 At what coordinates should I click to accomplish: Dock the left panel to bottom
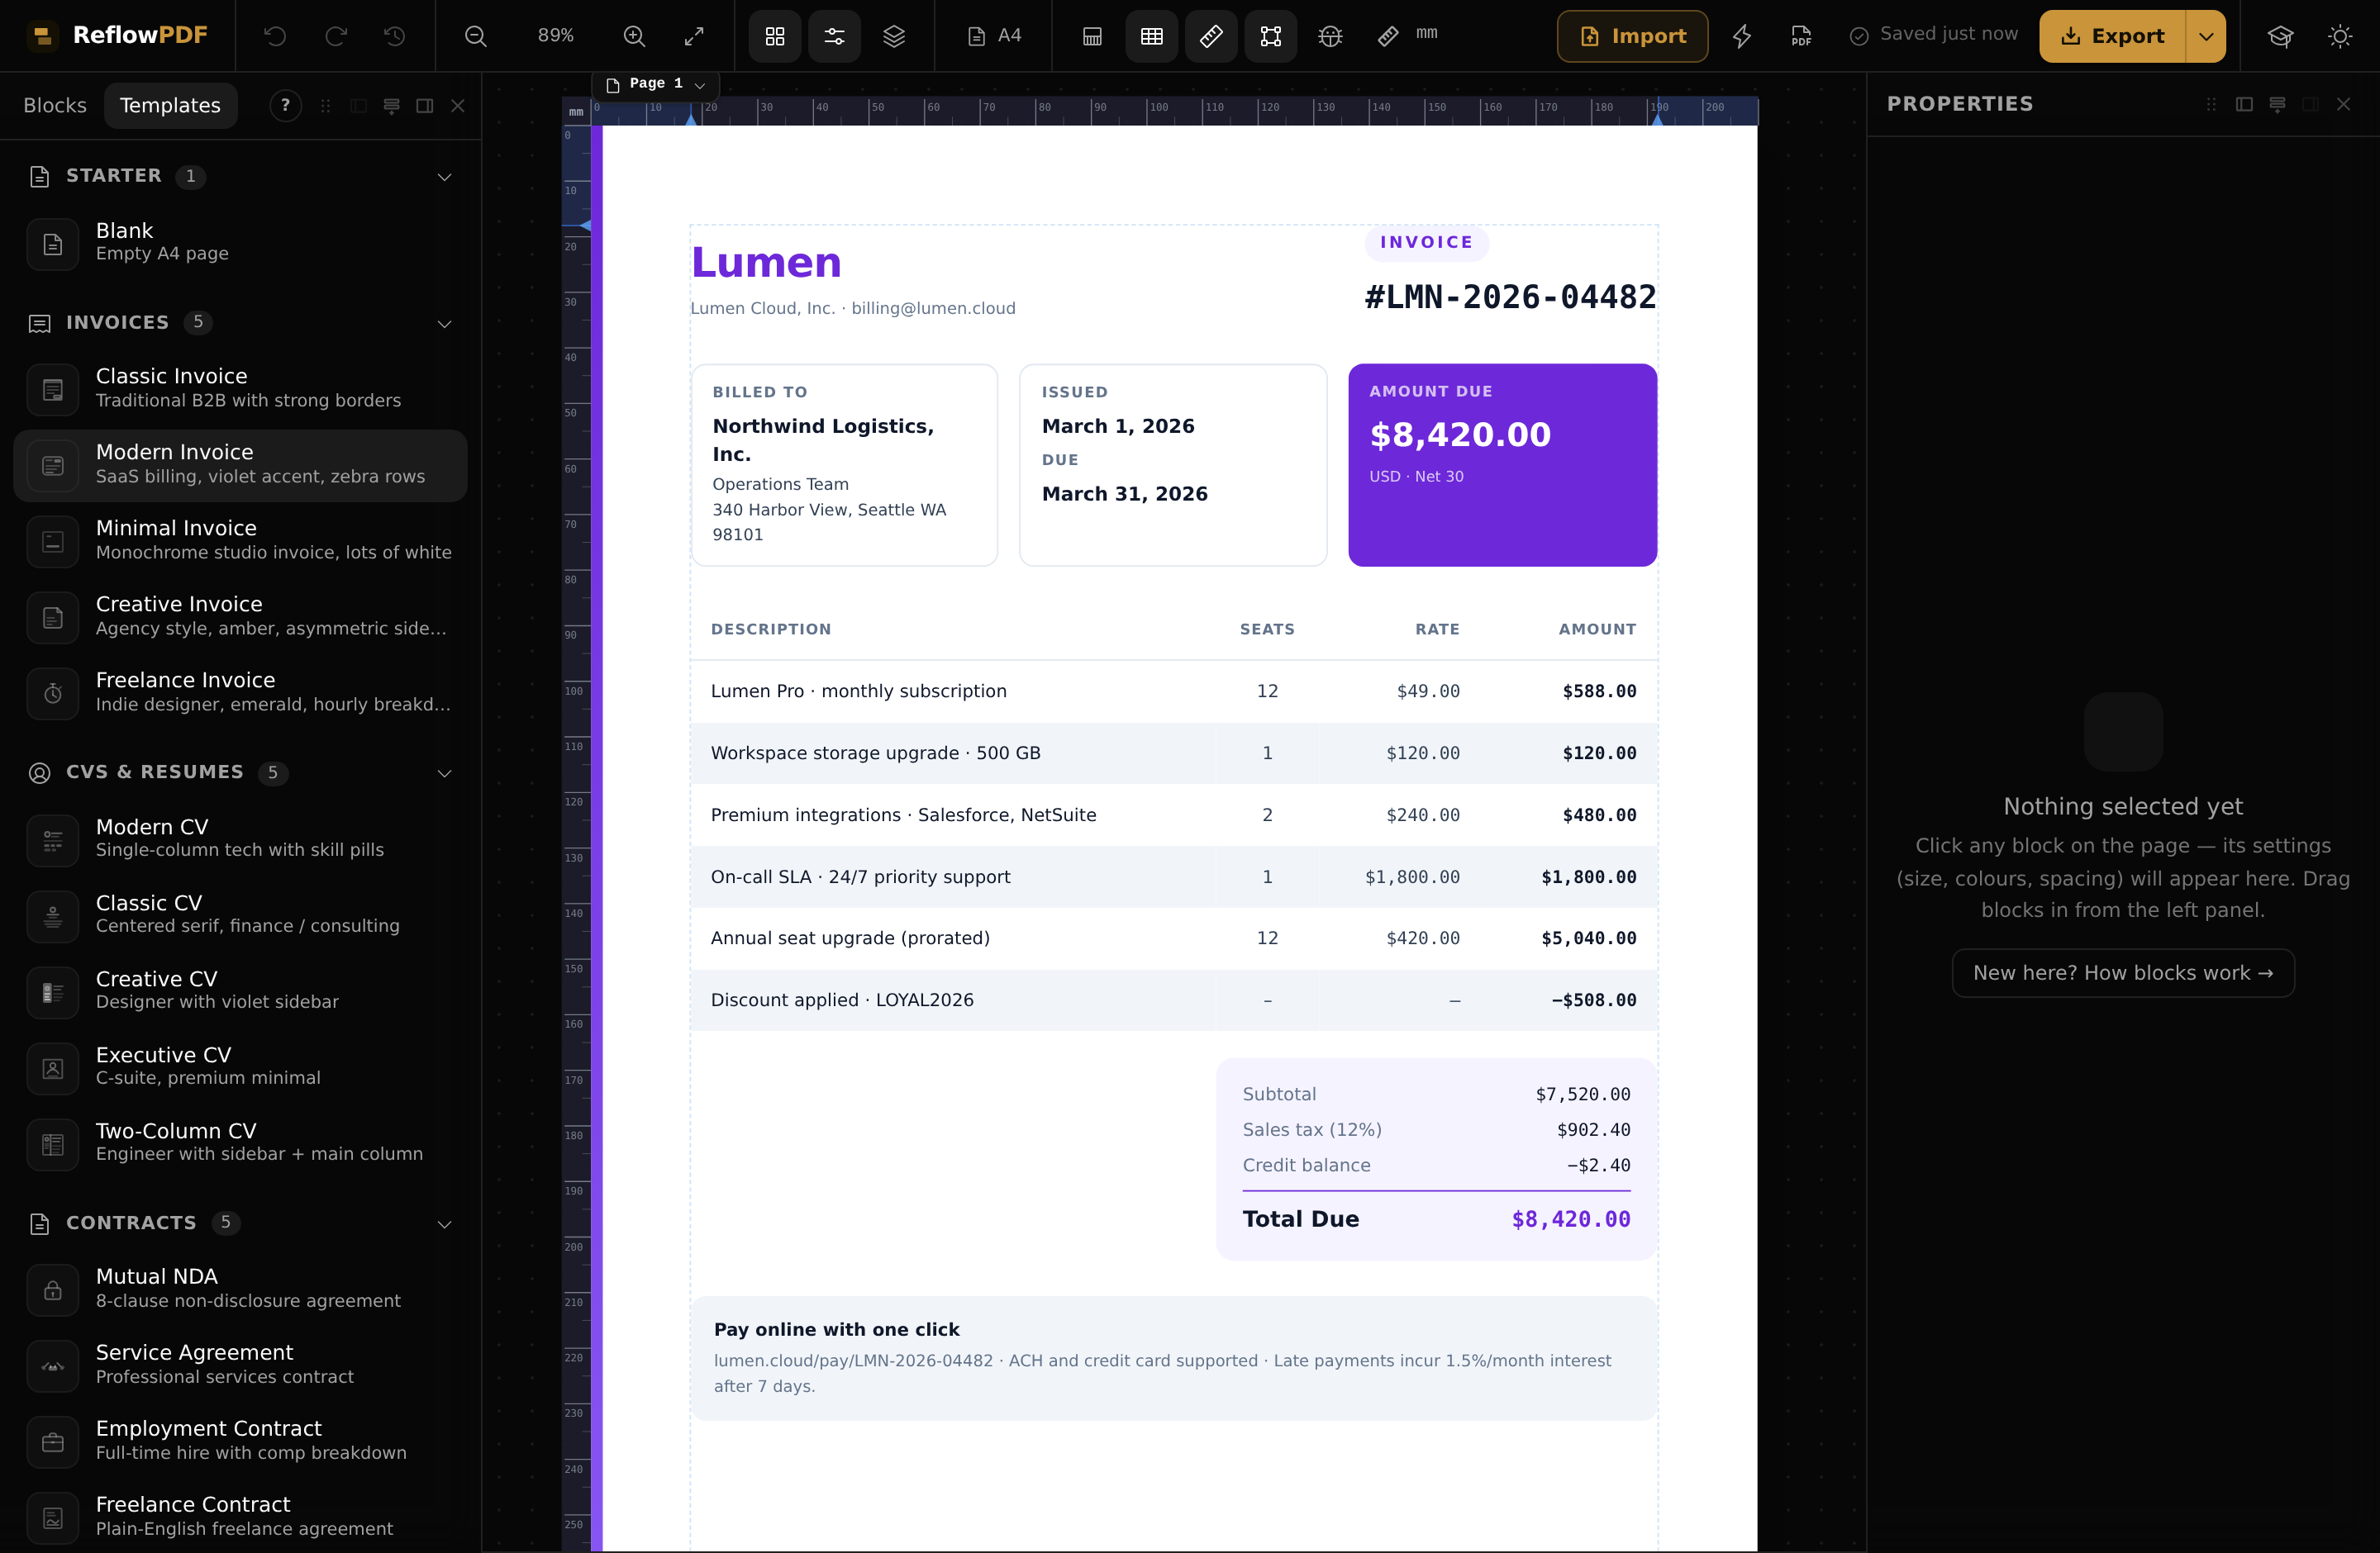(x=392, y=106)
